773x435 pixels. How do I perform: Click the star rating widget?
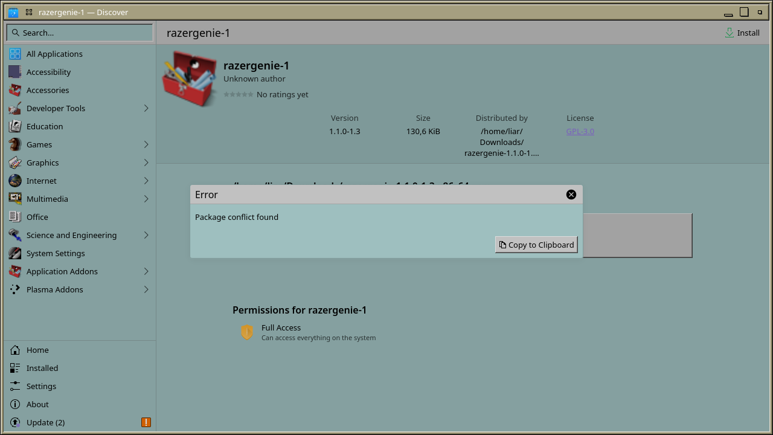239,94
